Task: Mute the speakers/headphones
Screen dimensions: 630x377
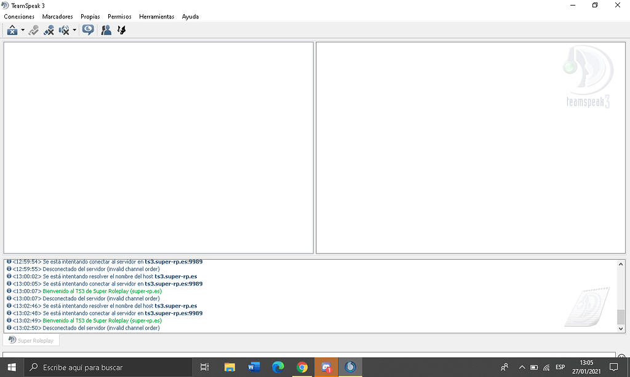Action: tap(63, 29)
